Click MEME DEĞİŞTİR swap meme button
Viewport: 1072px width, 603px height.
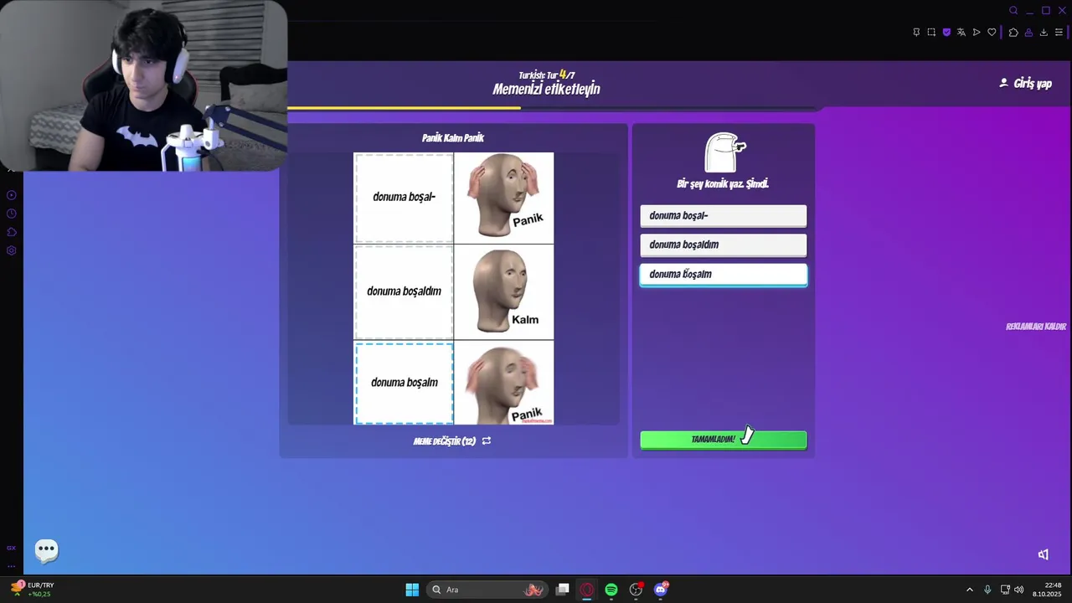pyautogui.click(x=452, y=441)
